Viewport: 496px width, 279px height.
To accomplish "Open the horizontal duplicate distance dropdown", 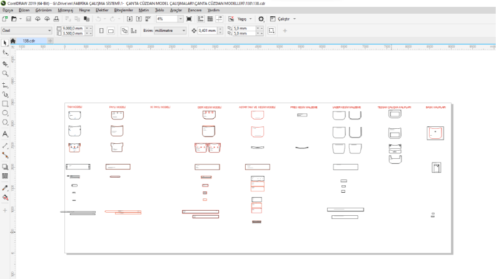I will tap(258, 28).
